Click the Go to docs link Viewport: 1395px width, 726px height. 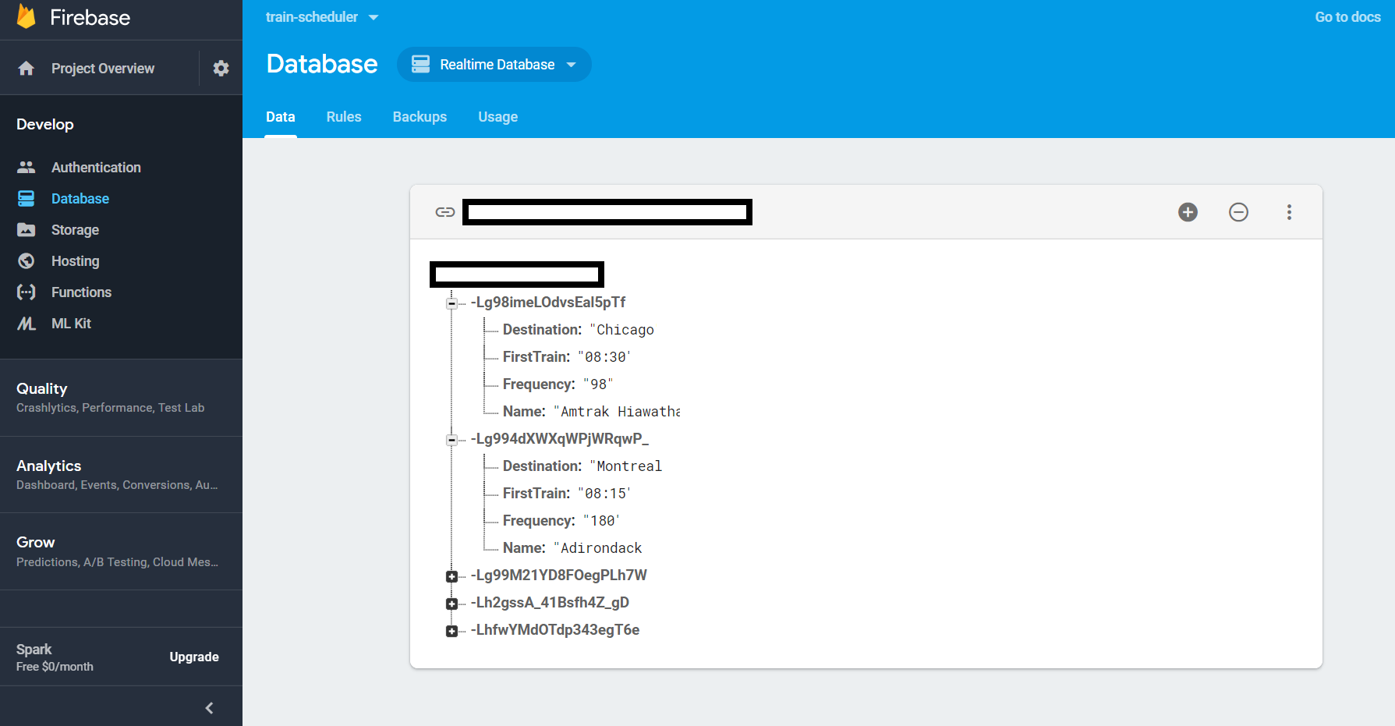pos(1347,16)
